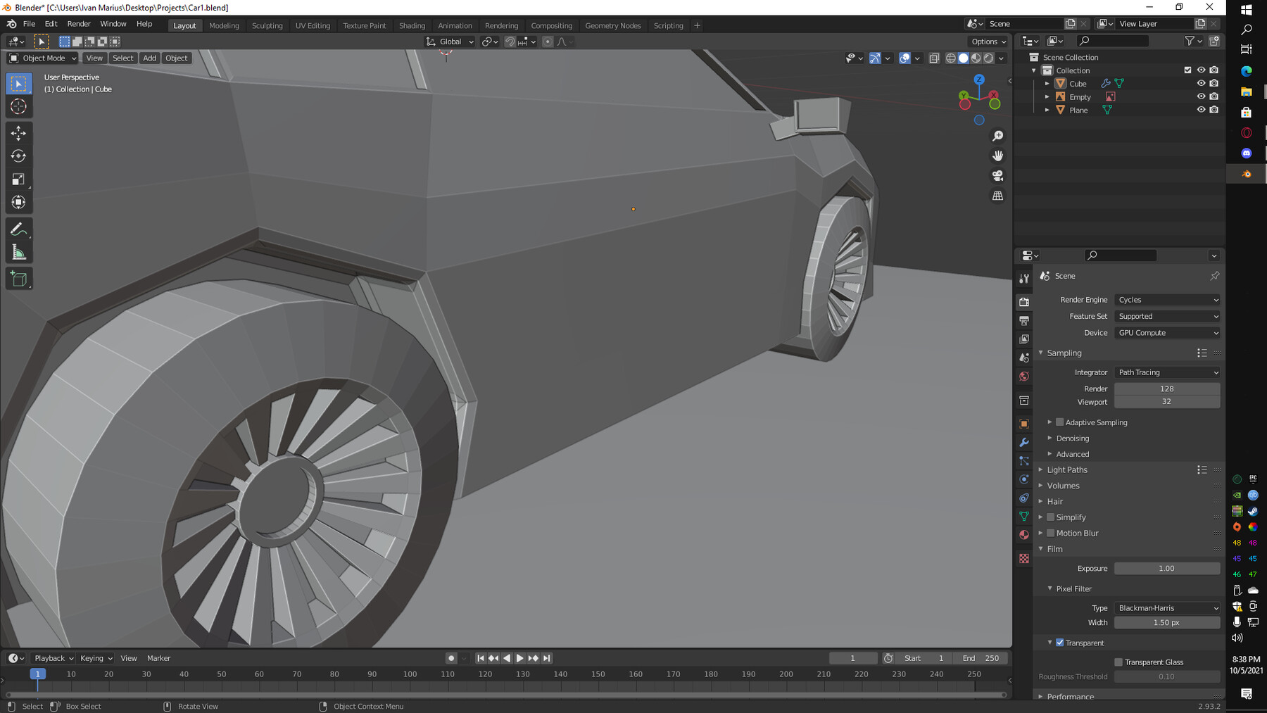Activate the Rotate tool
This screenshot has width=1267, height=713.
click(19, 156)
